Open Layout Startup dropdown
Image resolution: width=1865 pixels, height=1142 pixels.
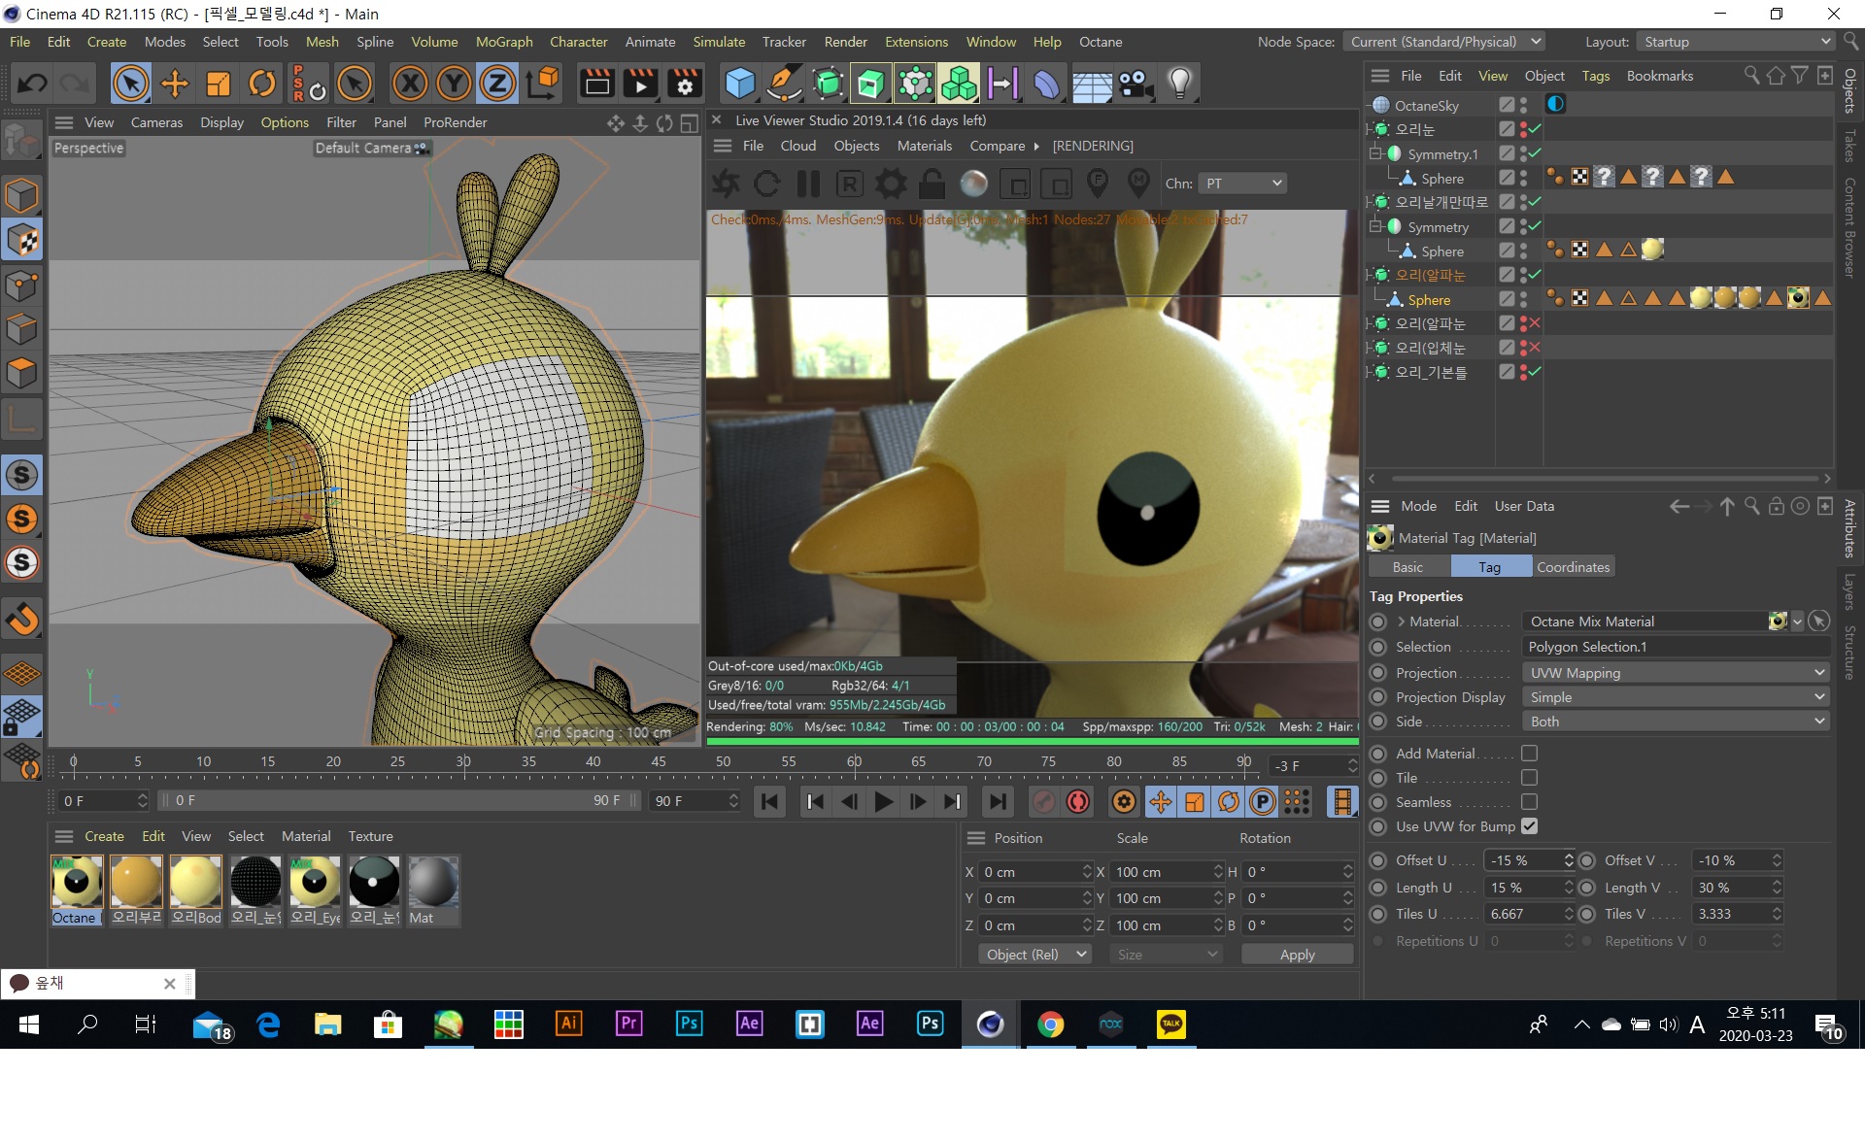(x=1734, y=42)
